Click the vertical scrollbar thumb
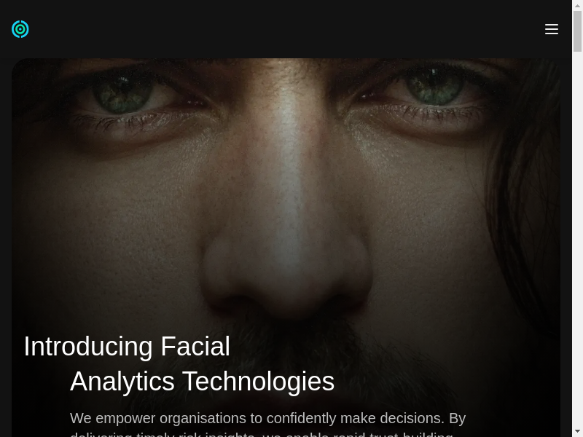The width and height of the screenshot is (583, 437). pyautogui.click(x=577, y=31)
